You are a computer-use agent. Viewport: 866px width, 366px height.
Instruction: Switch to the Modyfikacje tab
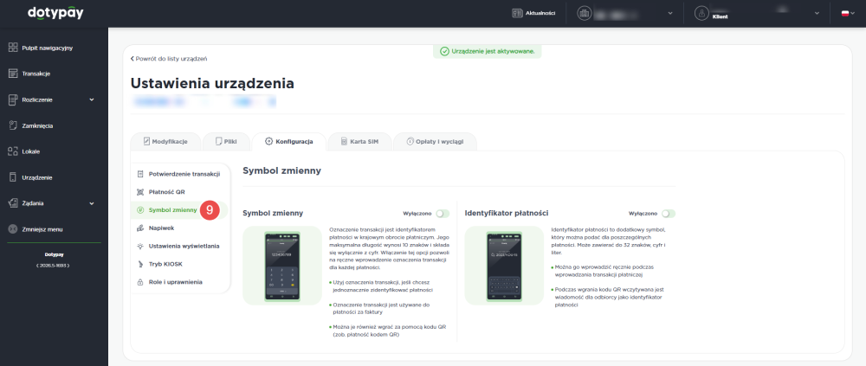[x=165, y=141]
